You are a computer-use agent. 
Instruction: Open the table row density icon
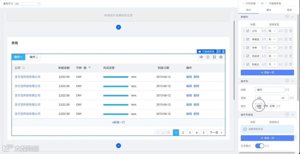(208, 57)
